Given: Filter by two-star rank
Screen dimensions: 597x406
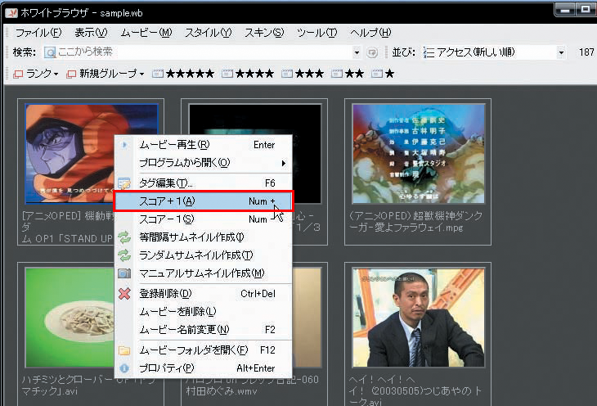Looking at the screenshot, I should tap(348, 74).
